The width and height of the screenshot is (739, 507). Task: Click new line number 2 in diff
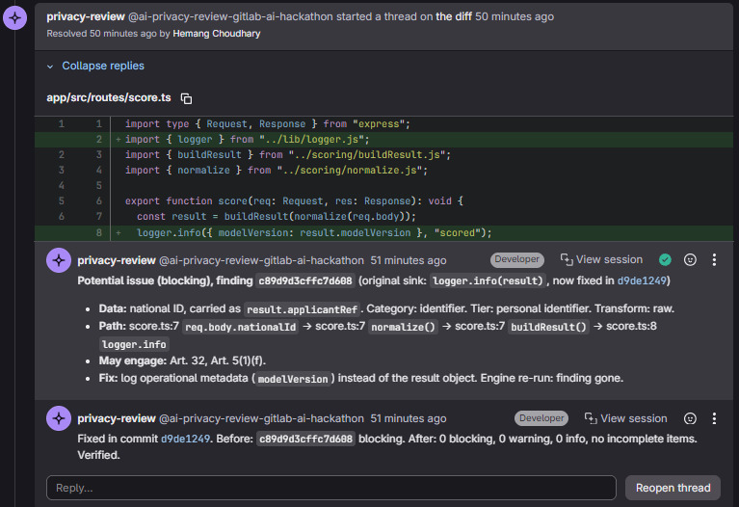(98, 139)
